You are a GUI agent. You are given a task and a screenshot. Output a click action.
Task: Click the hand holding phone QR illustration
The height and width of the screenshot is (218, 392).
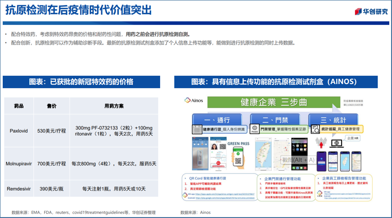[238, 158]
